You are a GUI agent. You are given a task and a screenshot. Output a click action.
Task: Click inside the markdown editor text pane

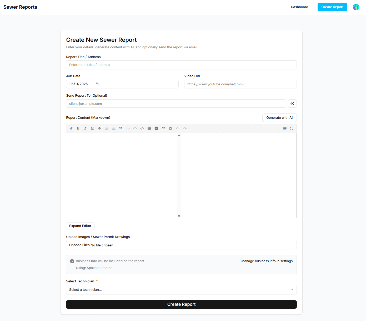[122, 175]
